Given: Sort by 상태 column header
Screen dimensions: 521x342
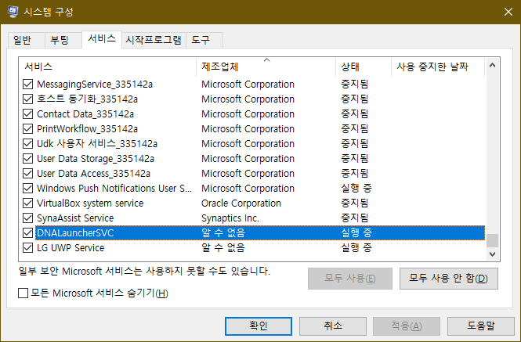Looking at the screenshot, I should tap(364, 67).
